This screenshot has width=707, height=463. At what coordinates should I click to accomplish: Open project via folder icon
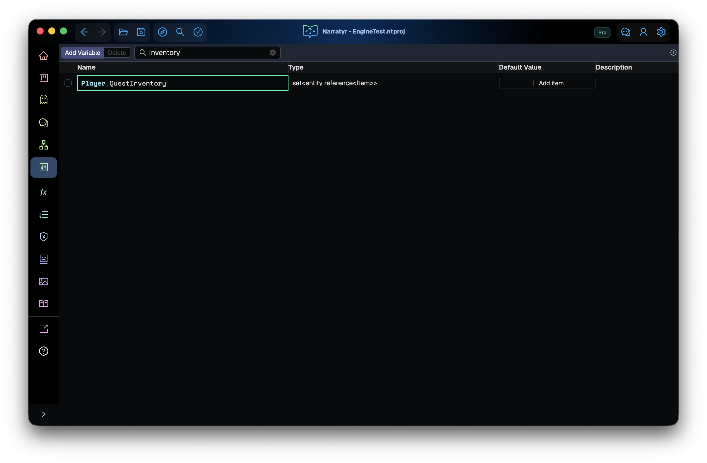coord(123,32)
